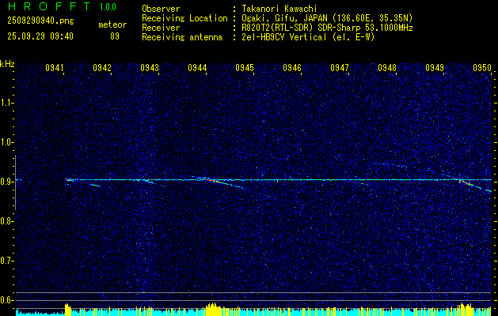Click Receiving antenna label
The height and width of the screenshot is (316, 498).
pyautogui.click(x=182, y=37)
